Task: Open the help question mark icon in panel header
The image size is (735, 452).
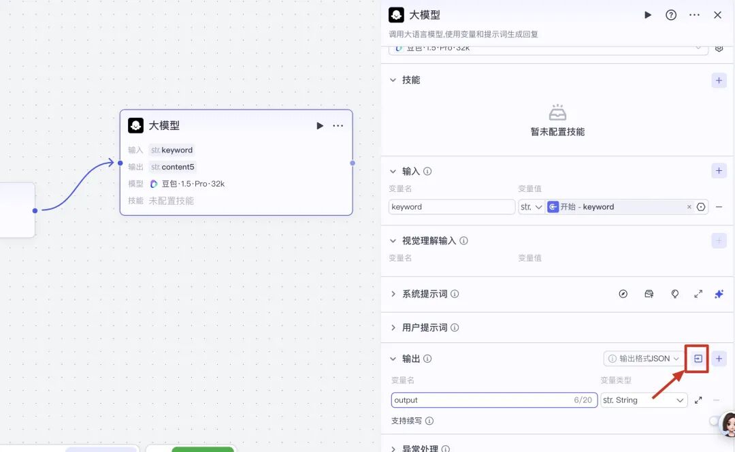Action: [671, 14]
